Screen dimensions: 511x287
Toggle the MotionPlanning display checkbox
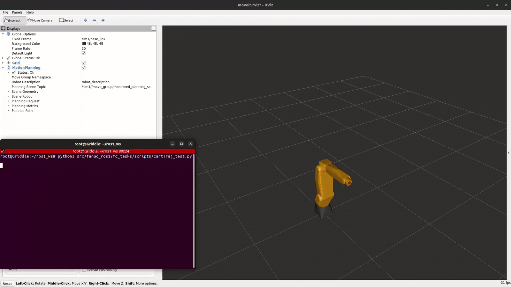click(84, 68)
